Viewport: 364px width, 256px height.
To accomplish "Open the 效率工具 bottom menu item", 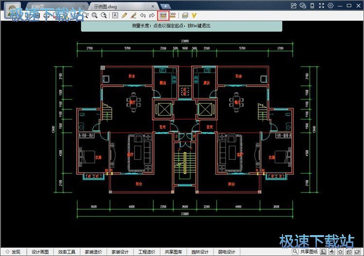I will pos(67,252).
